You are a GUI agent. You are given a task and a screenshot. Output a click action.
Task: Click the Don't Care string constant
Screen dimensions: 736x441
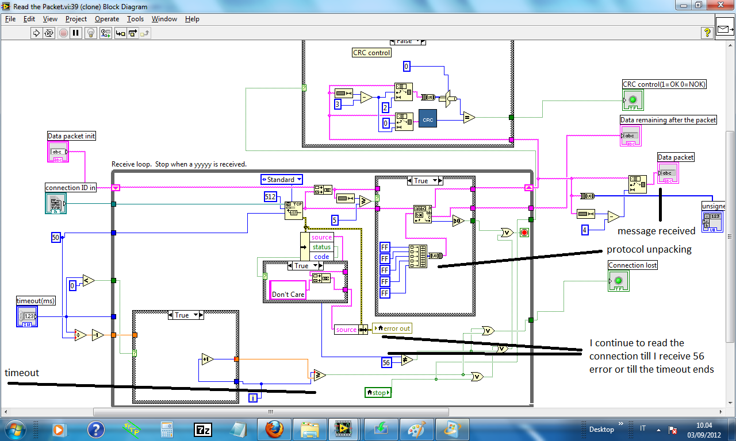pos(288,291)
